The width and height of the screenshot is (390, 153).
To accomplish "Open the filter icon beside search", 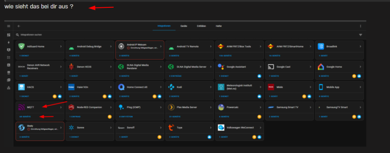I will click(x=360, y=35).
